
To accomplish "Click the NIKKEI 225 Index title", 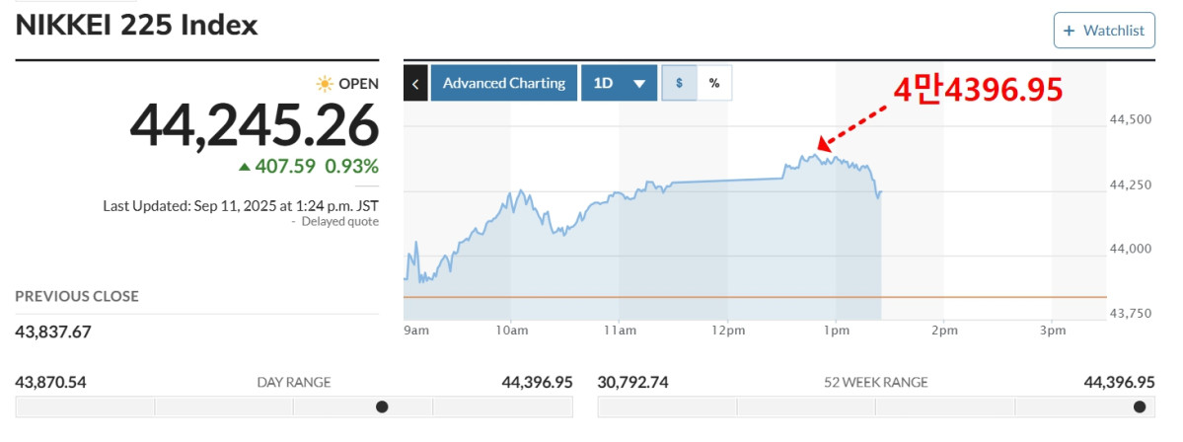I will coord(136,25).
